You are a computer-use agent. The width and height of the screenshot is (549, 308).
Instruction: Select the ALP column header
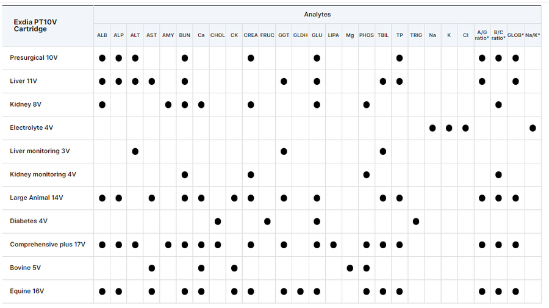click(x=119, y=35)
